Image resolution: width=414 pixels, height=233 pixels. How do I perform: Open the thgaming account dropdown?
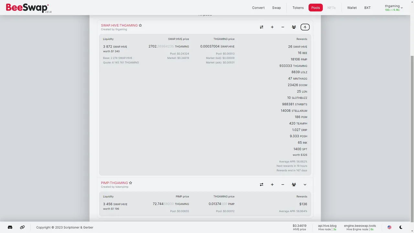(394, 8)
